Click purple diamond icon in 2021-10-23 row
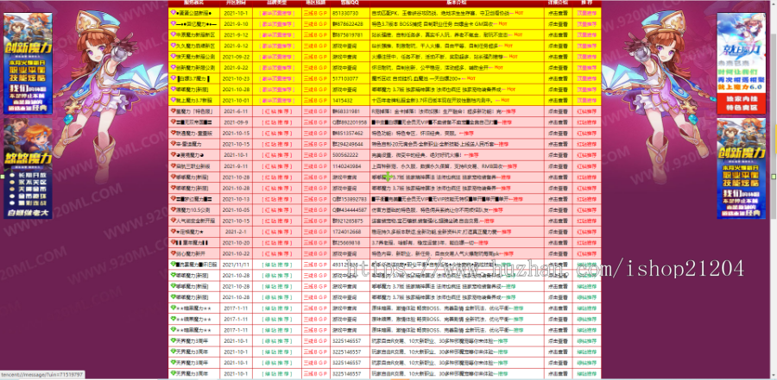Screen dimensions: 777x380 (x=173, y=78)
